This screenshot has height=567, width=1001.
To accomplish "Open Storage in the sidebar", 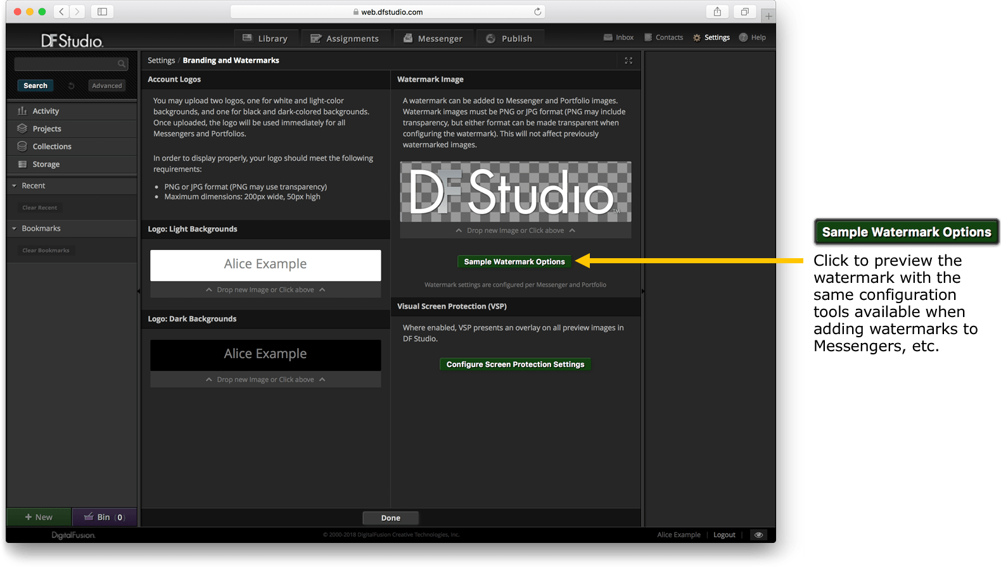I will coord(72,164).
